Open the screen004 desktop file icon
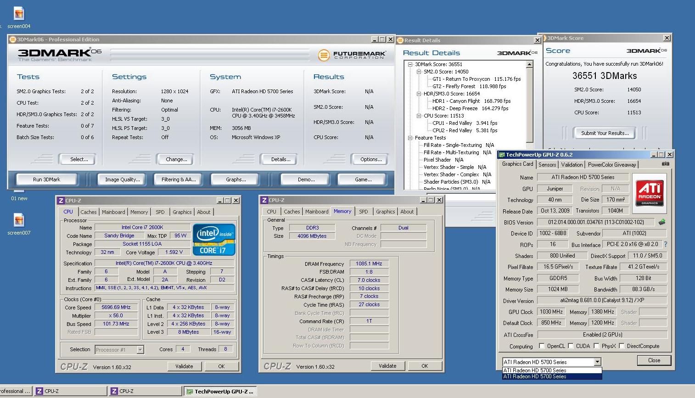The height and width of the screenshot is (398, 695). click(x=19, y=14)
